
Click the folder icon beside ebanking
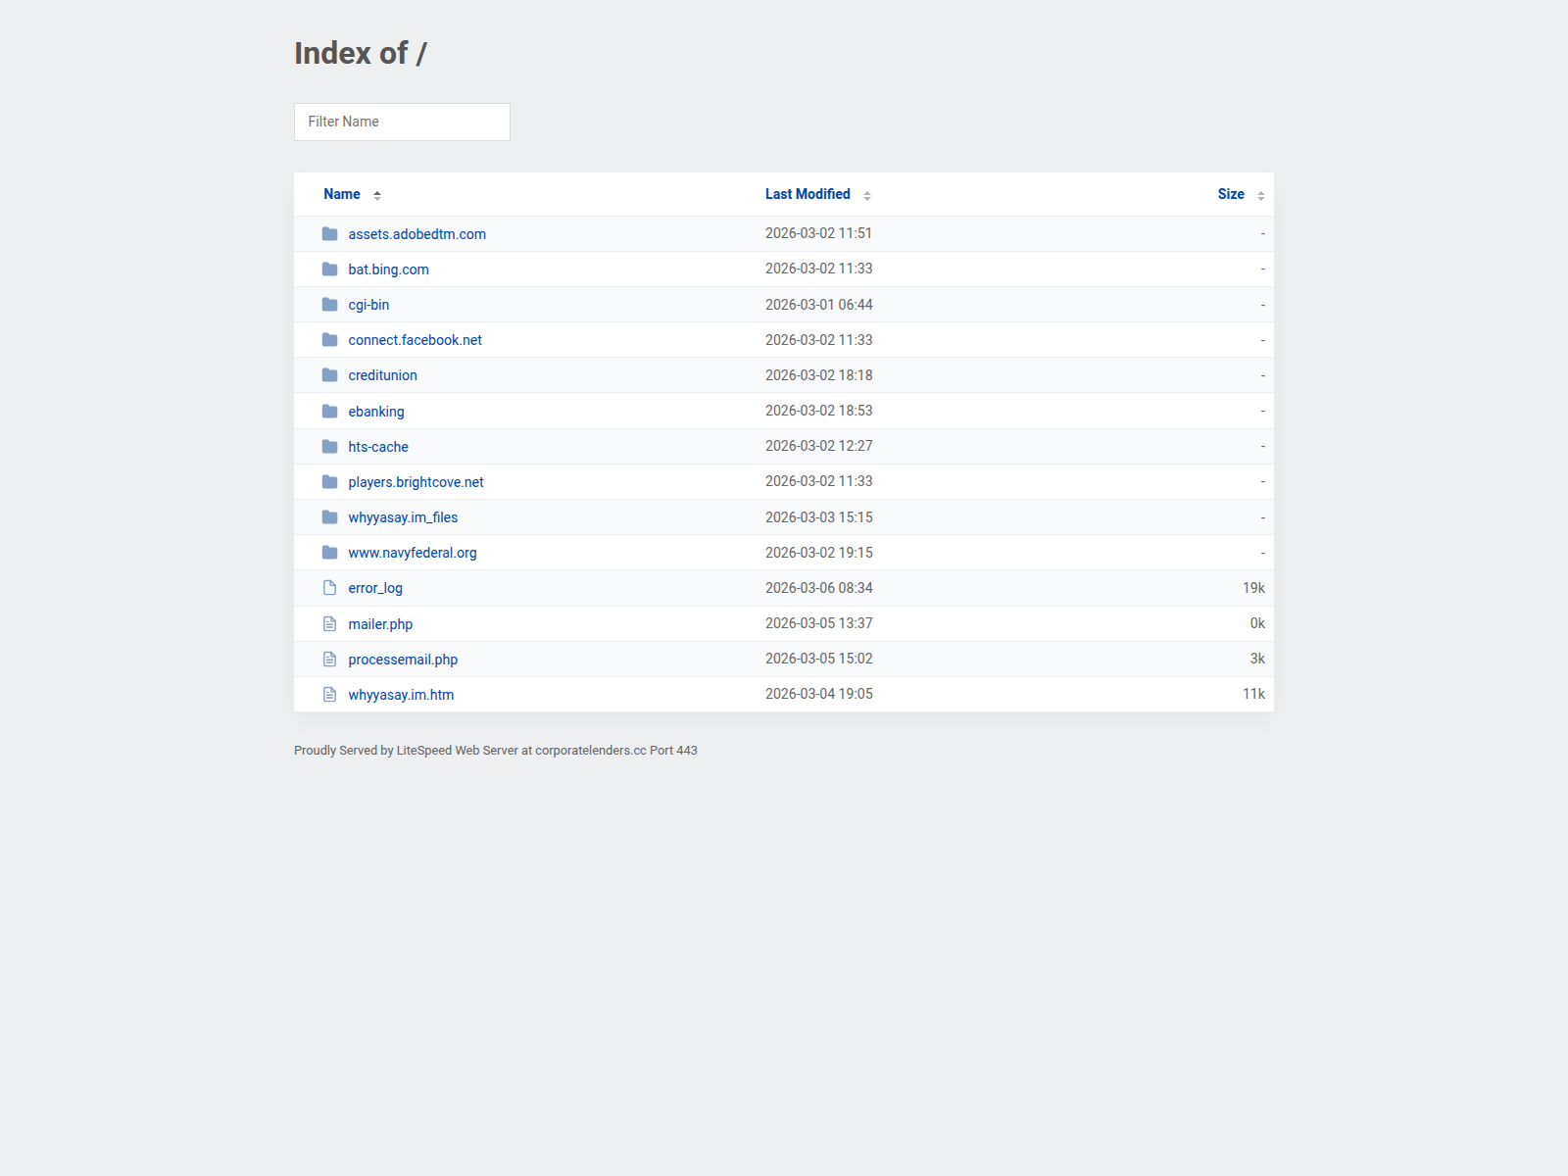[330, 411]
